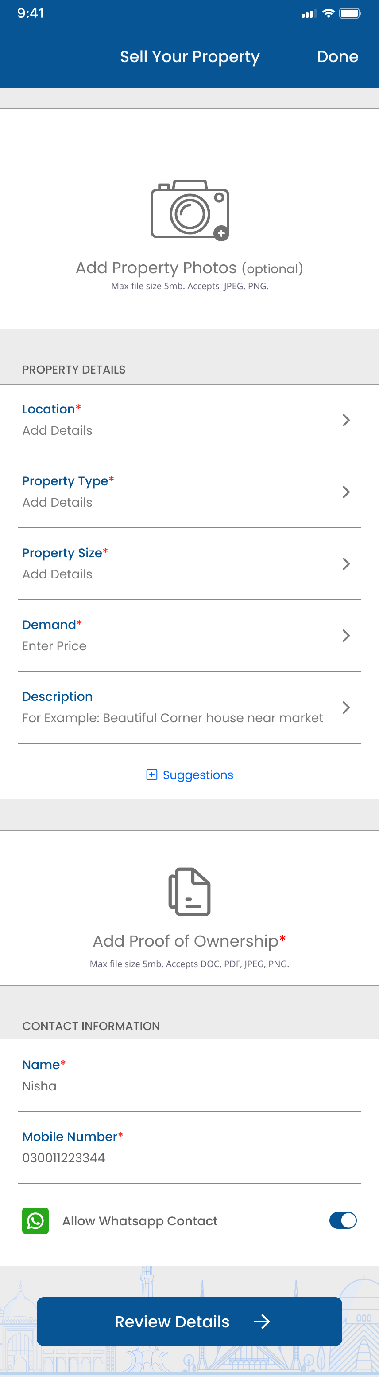Click the Review Details button
Image resolution: width=379 pixels, height=1377 pixels.
[189, 1322]
